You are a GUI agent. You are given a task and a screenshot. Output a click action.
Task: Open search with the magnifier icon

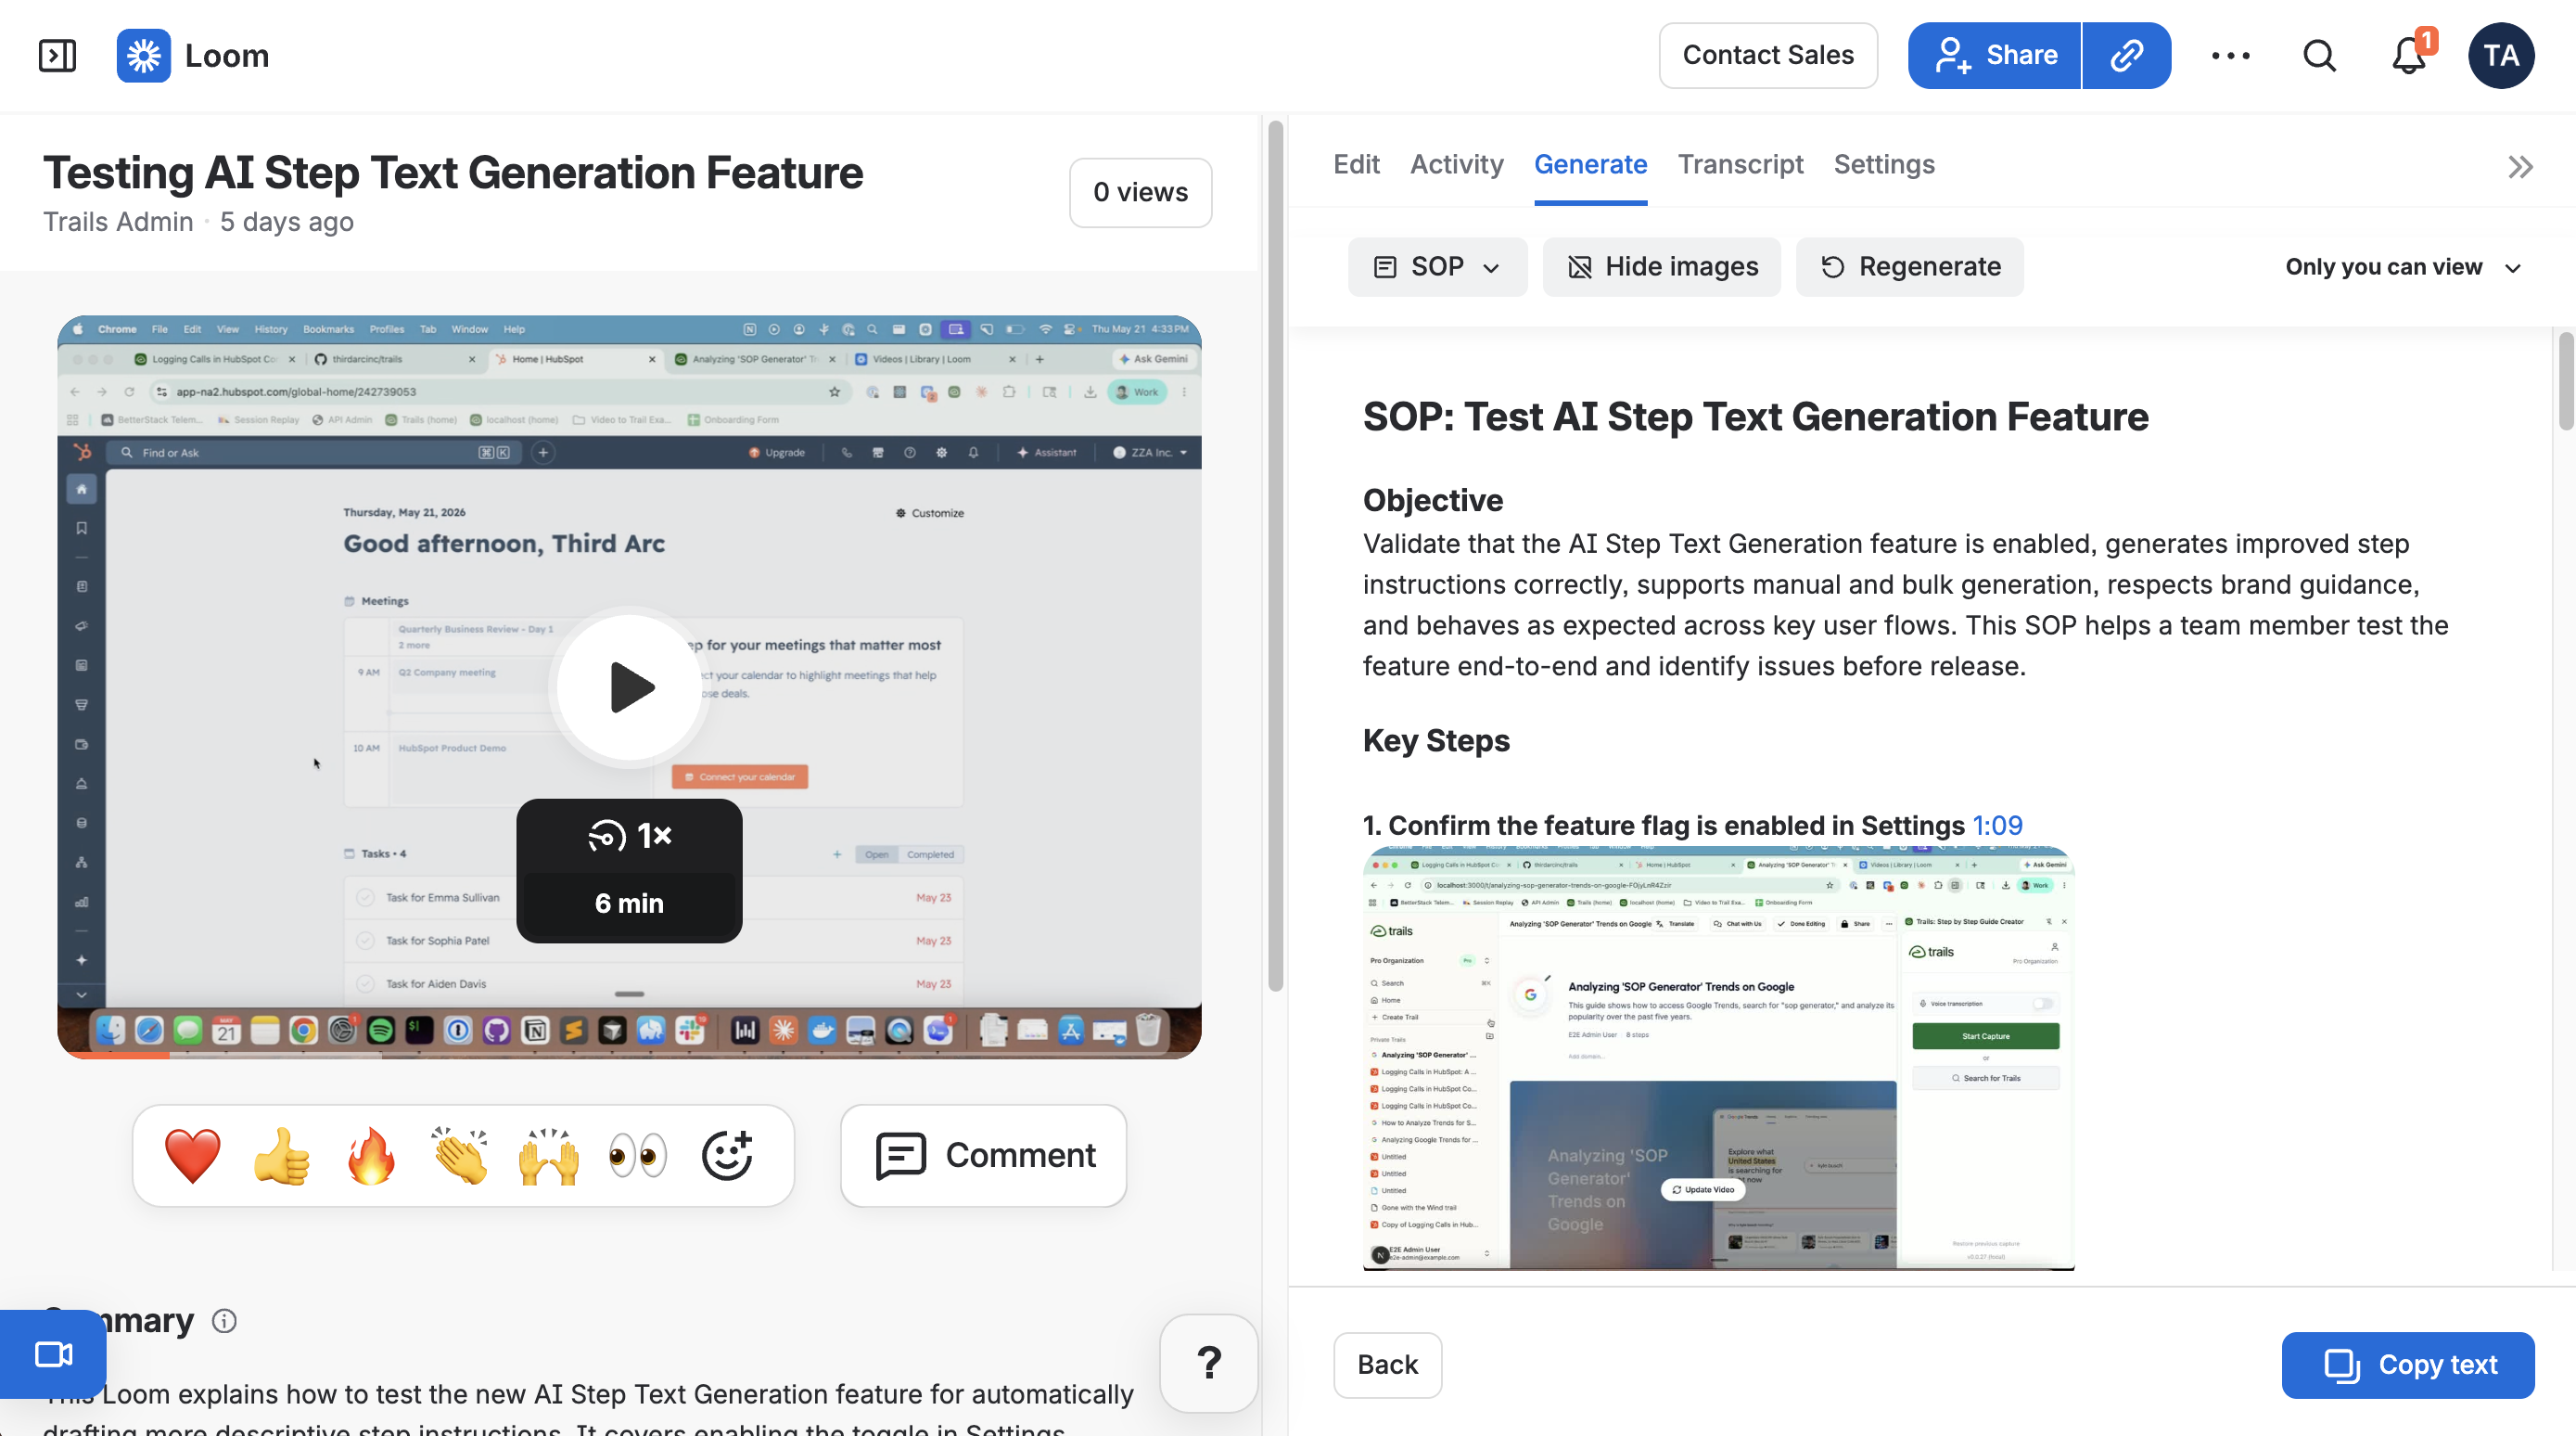pyautogui.click(x=2319, y=55)
